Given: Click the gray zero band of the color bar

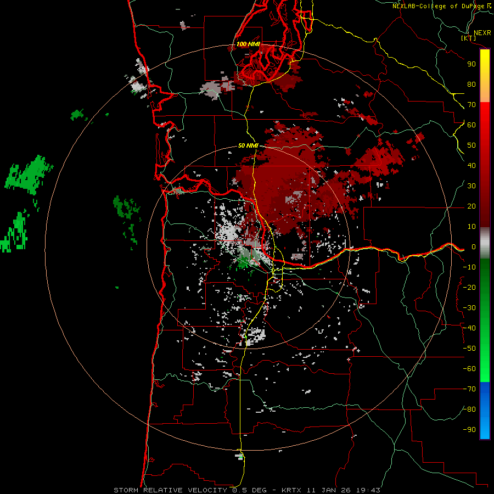Looking at the screenshot, I should [485, 243].
